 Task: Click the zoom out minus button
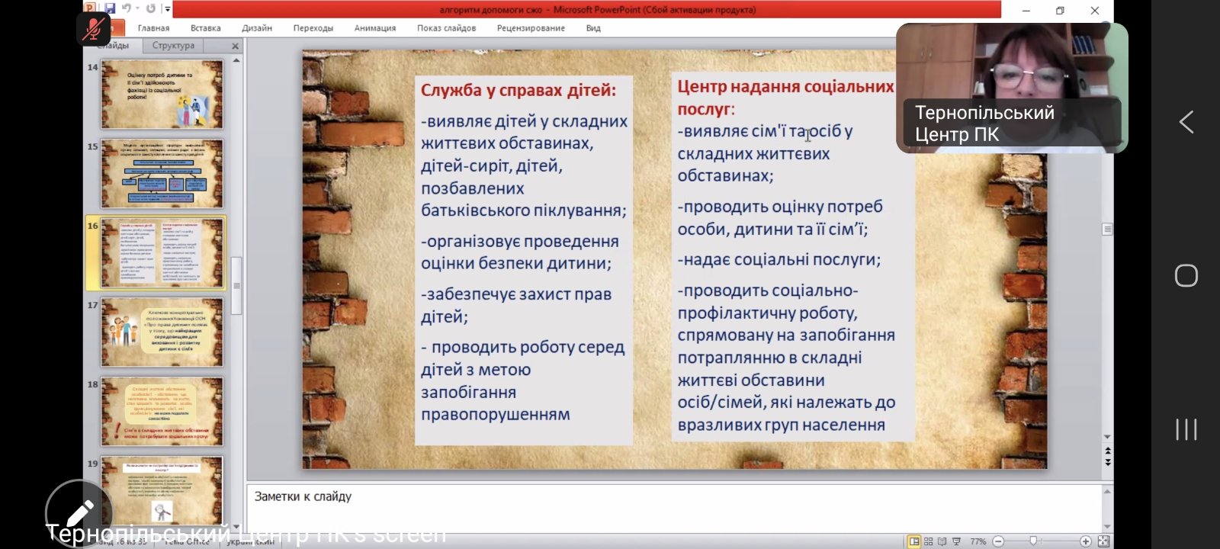coord(998,541)
